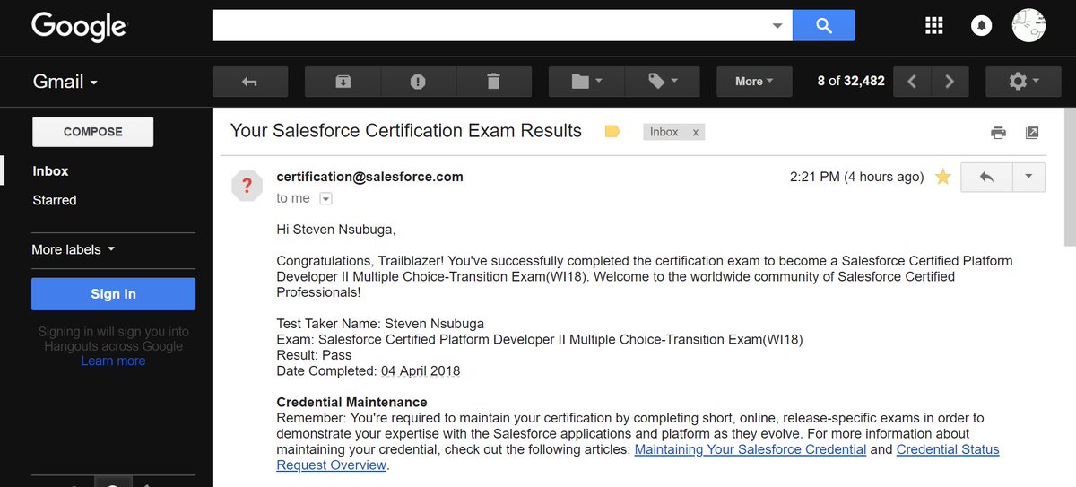Viewport: 1076px width, 487px height.
Task: Expand More labels
Action: (74, 249)
